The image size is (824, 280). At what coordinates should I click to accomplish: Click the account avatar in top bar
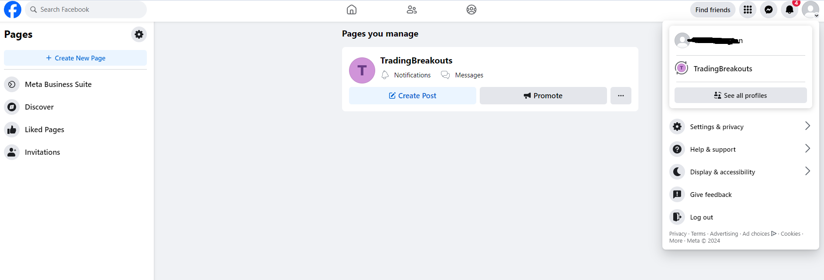coord(810,10)
